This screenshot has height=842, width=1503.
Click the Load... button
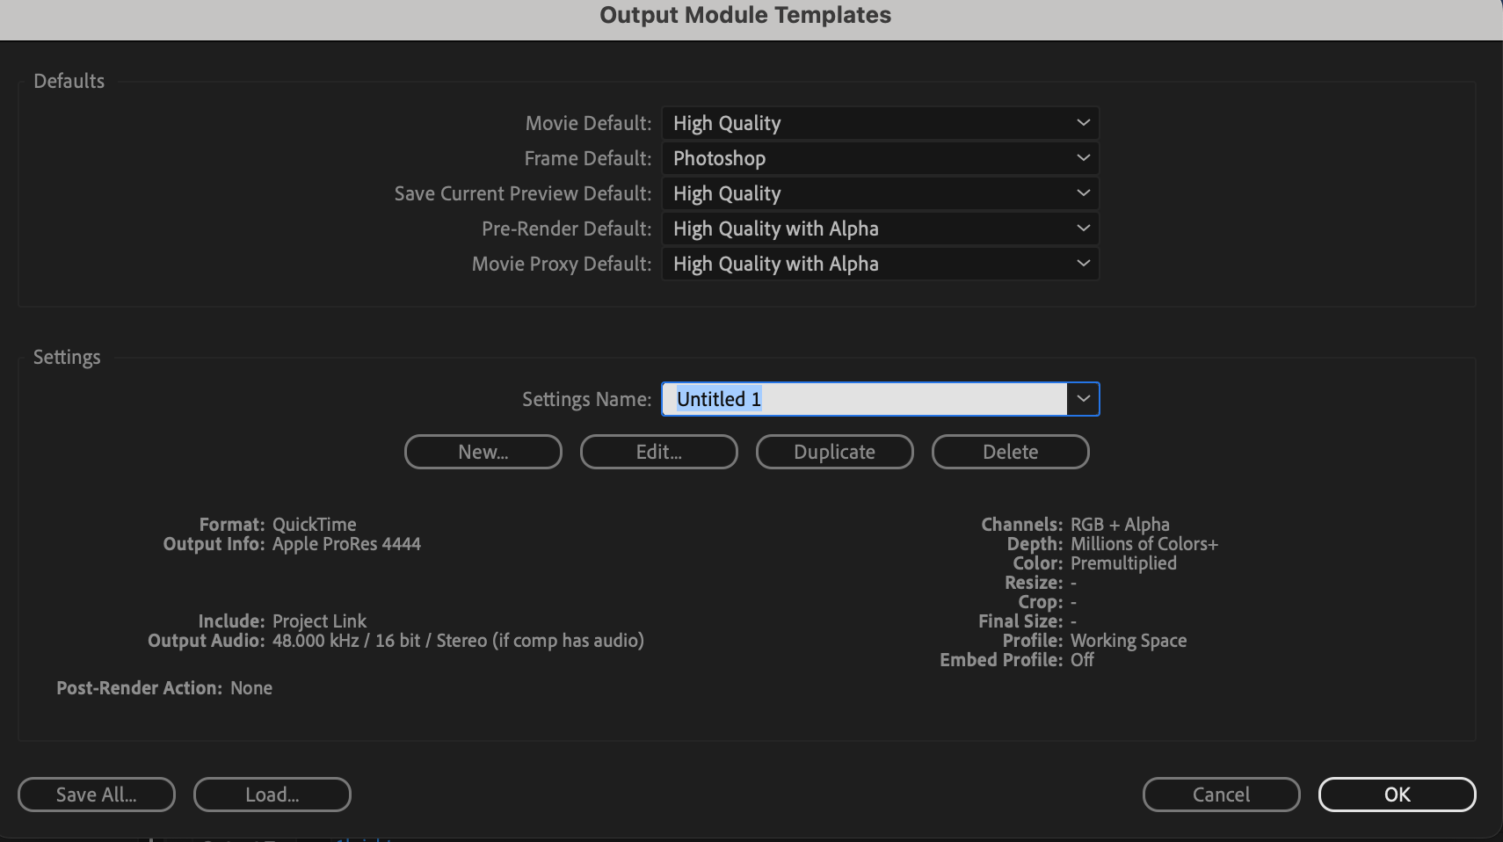click(272, 795)
